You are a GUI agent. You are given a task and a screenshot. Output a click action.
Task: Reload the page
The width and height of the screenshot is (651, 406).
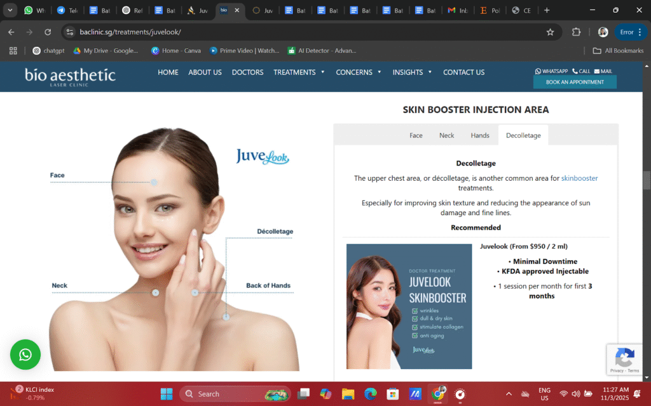click(48, 32)
